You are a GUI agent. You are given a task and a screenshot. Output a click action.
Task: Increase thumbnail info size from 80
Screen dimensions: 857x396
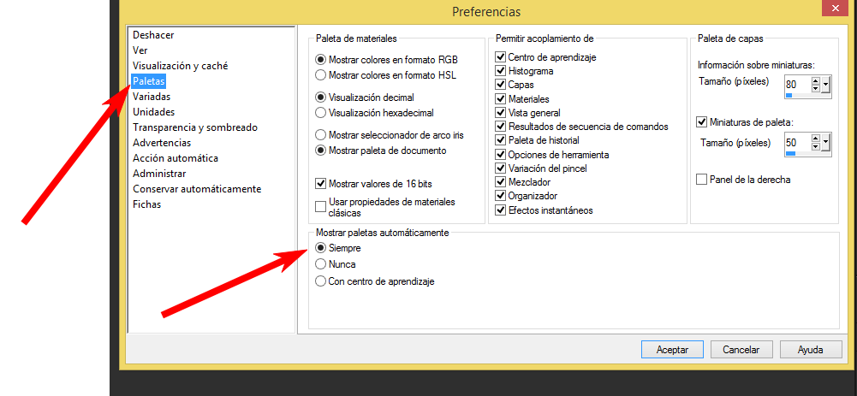pyautogui.click(x=815, y=81)
